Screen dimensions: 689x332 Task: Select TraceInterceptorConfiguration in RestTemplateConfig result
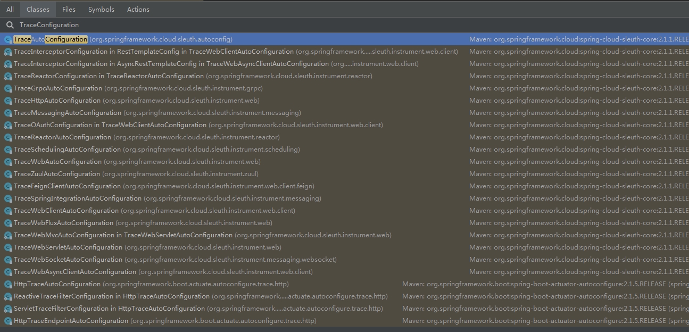[344, 52]
